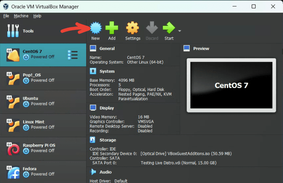Screen dimensions: 283x183
Task: Open the Machine menu
Action: (21, 16)
